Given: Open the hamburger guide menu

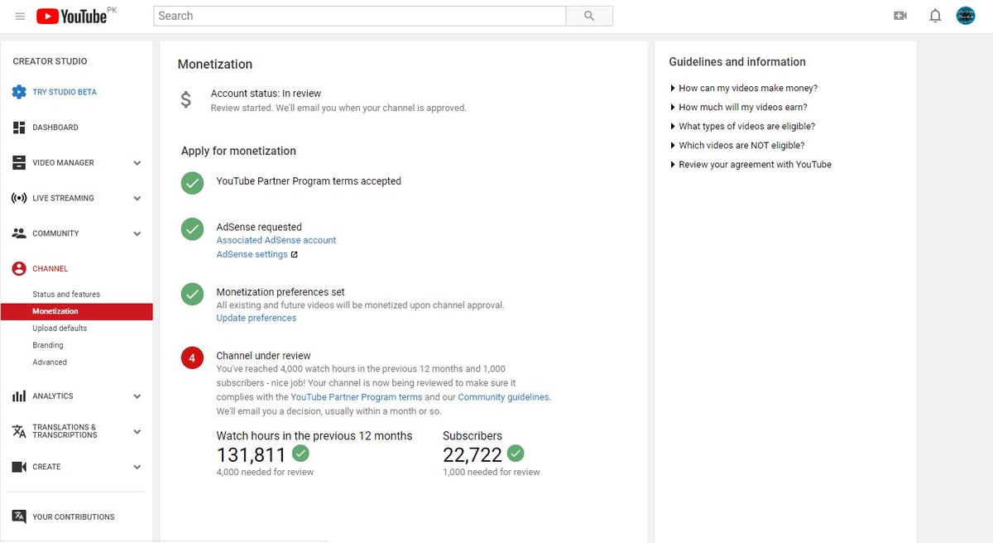Looking at the screenshot, I should coord(20,16).
